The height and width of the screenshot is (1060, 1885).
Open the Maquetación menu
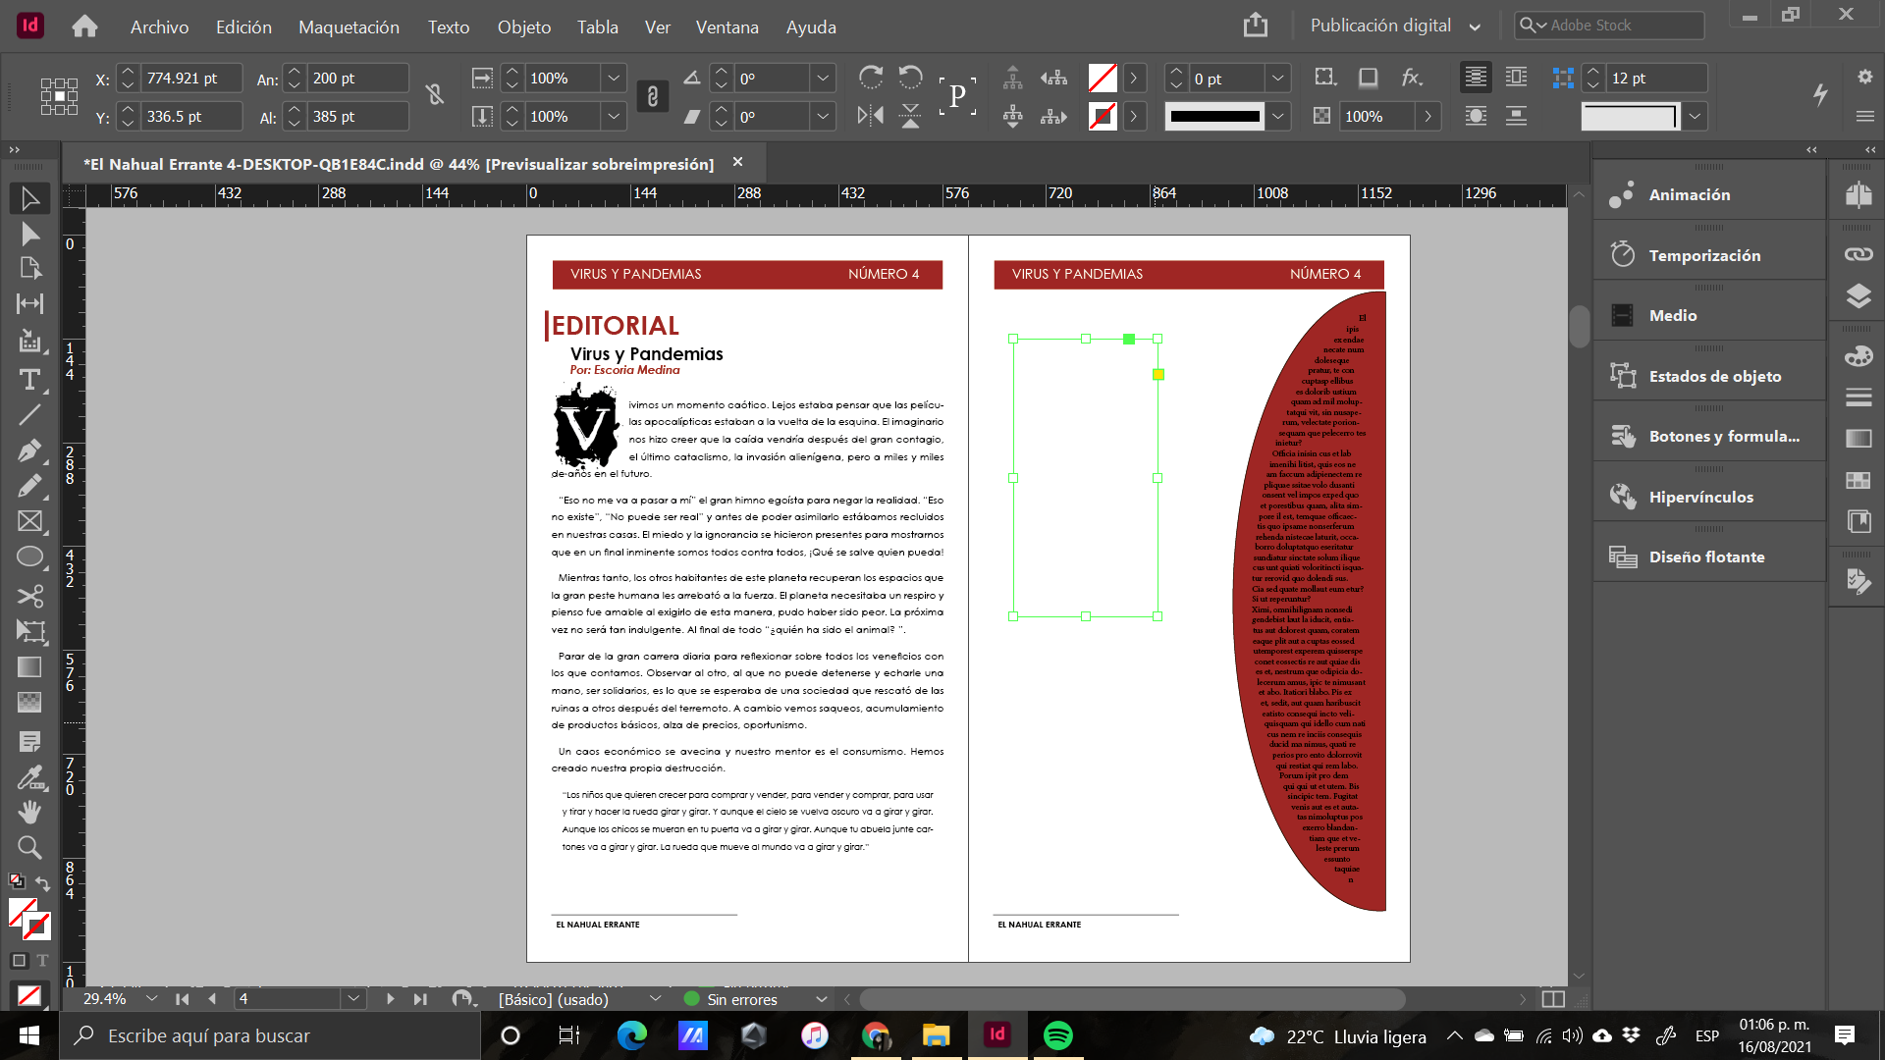(349, 26)
